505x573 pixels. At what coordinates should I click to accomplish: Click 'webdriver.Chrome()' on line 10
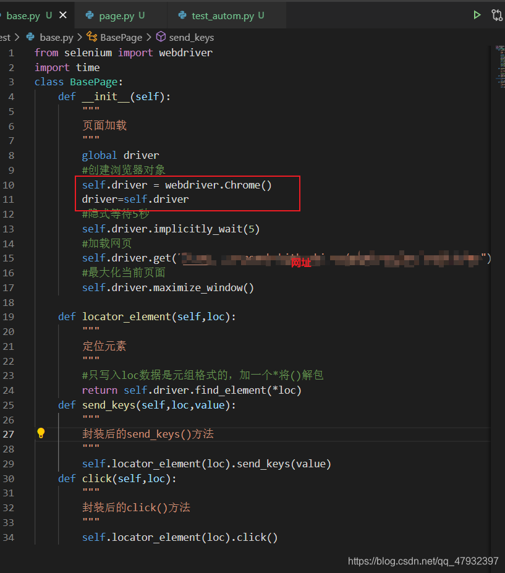tap(218, 185)
